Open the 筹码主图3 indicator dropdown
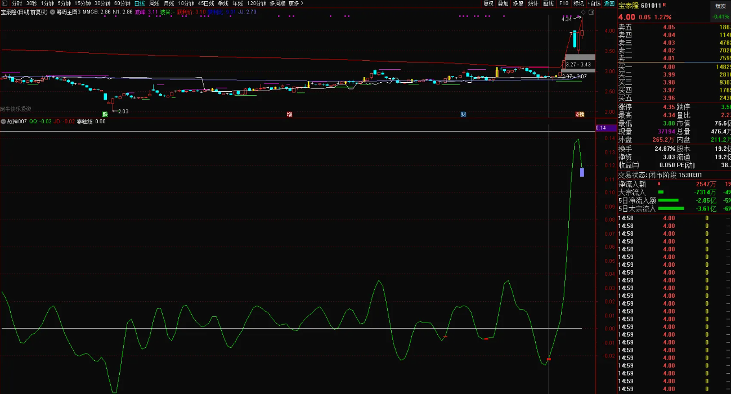The height and width of the screenshot is (394, 731). [x=52, y=11]
